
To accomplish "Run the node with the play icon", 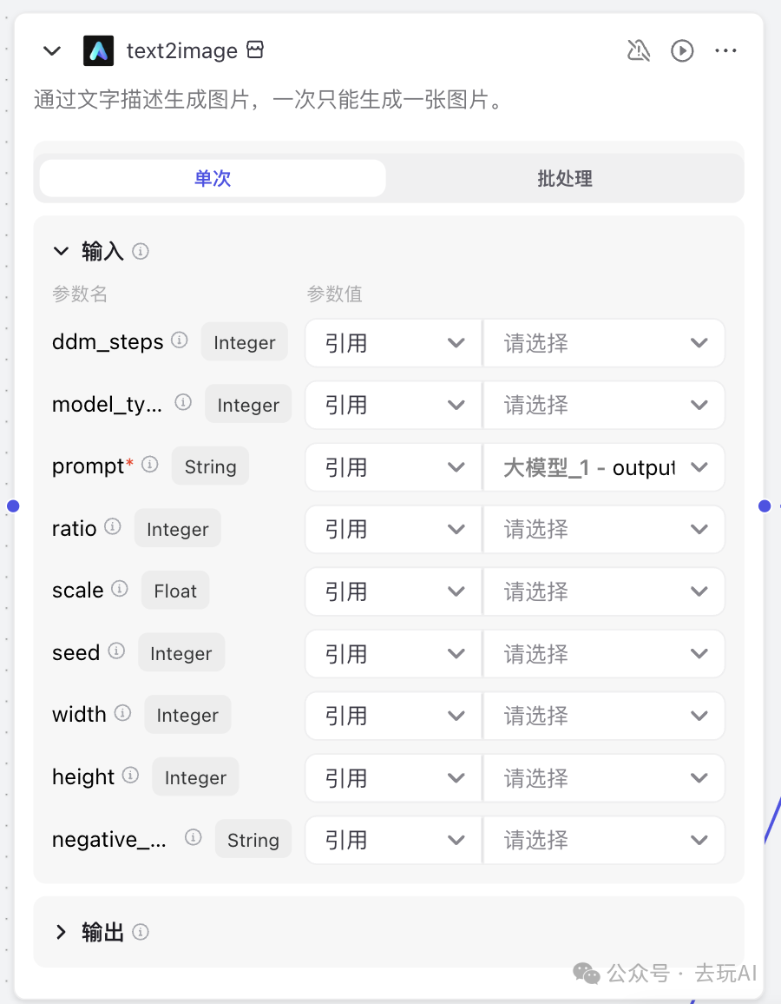I will 682,50.
